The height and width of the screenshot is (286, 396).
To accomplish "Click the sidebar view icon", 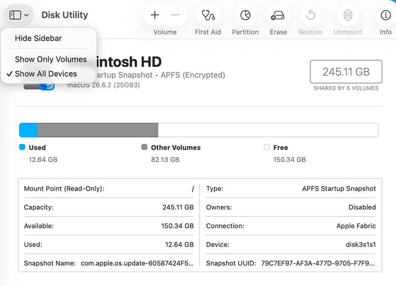I will pyautogui.click(x=15, y=15).
